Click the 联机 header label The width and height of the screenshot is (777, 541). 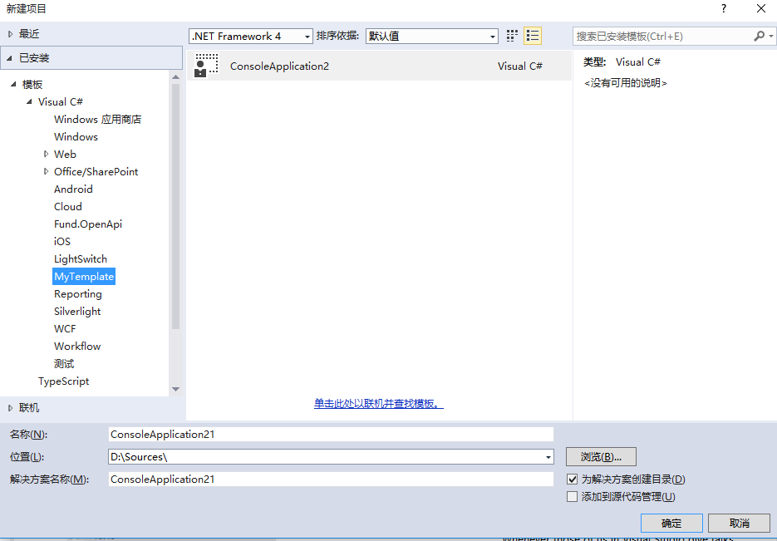click(x=29, y=408)
